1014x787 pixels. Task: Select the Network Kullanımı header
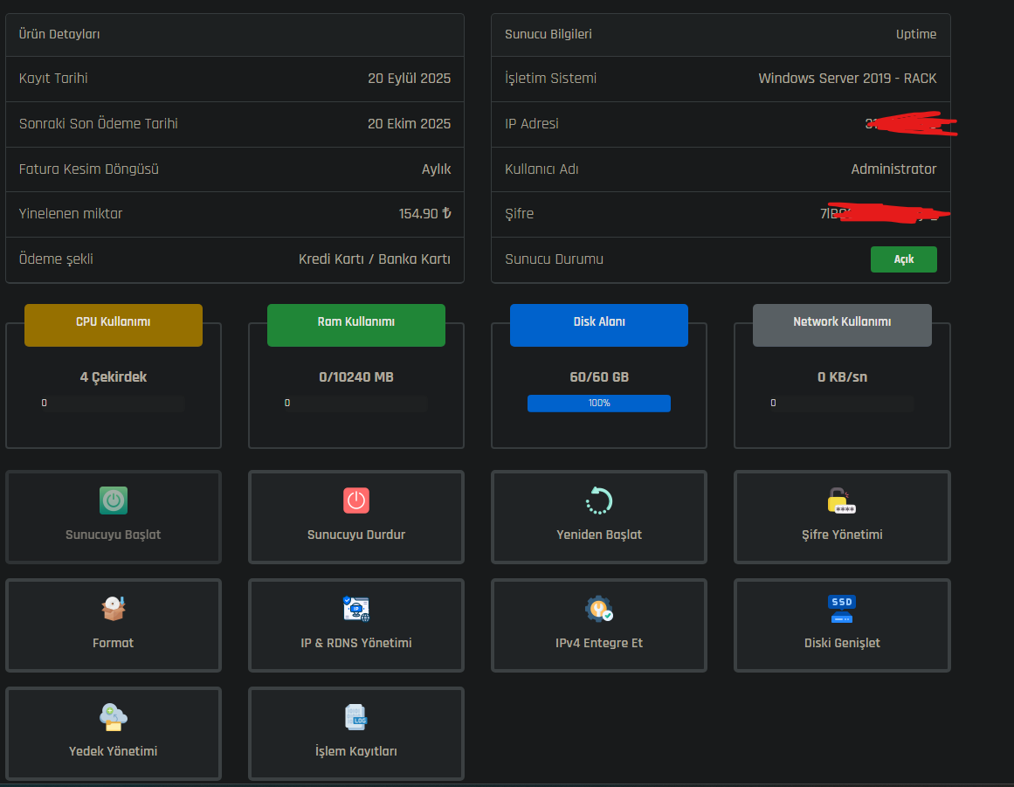(x=842, y=325)
